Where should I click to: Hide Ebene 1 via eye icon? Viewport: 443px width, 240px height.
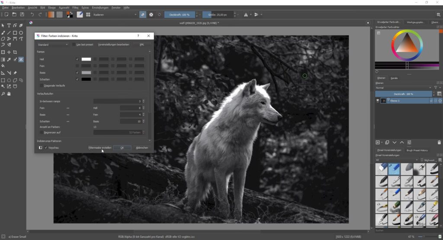377,100
